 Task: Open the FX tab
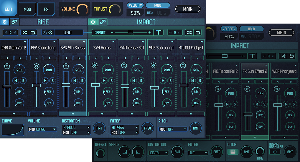point(46,9)
